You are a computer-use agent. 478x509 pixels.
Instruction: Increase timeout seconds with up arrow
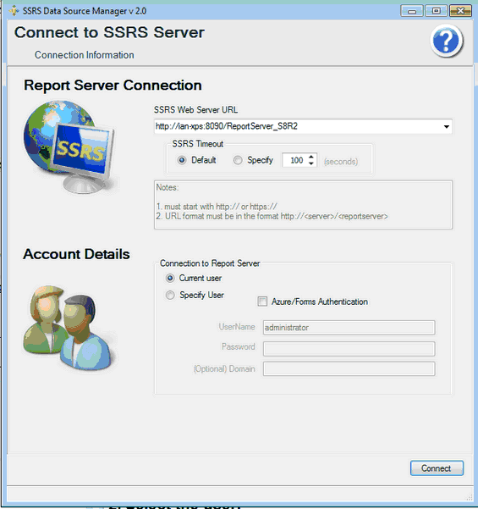pos(311,158)
